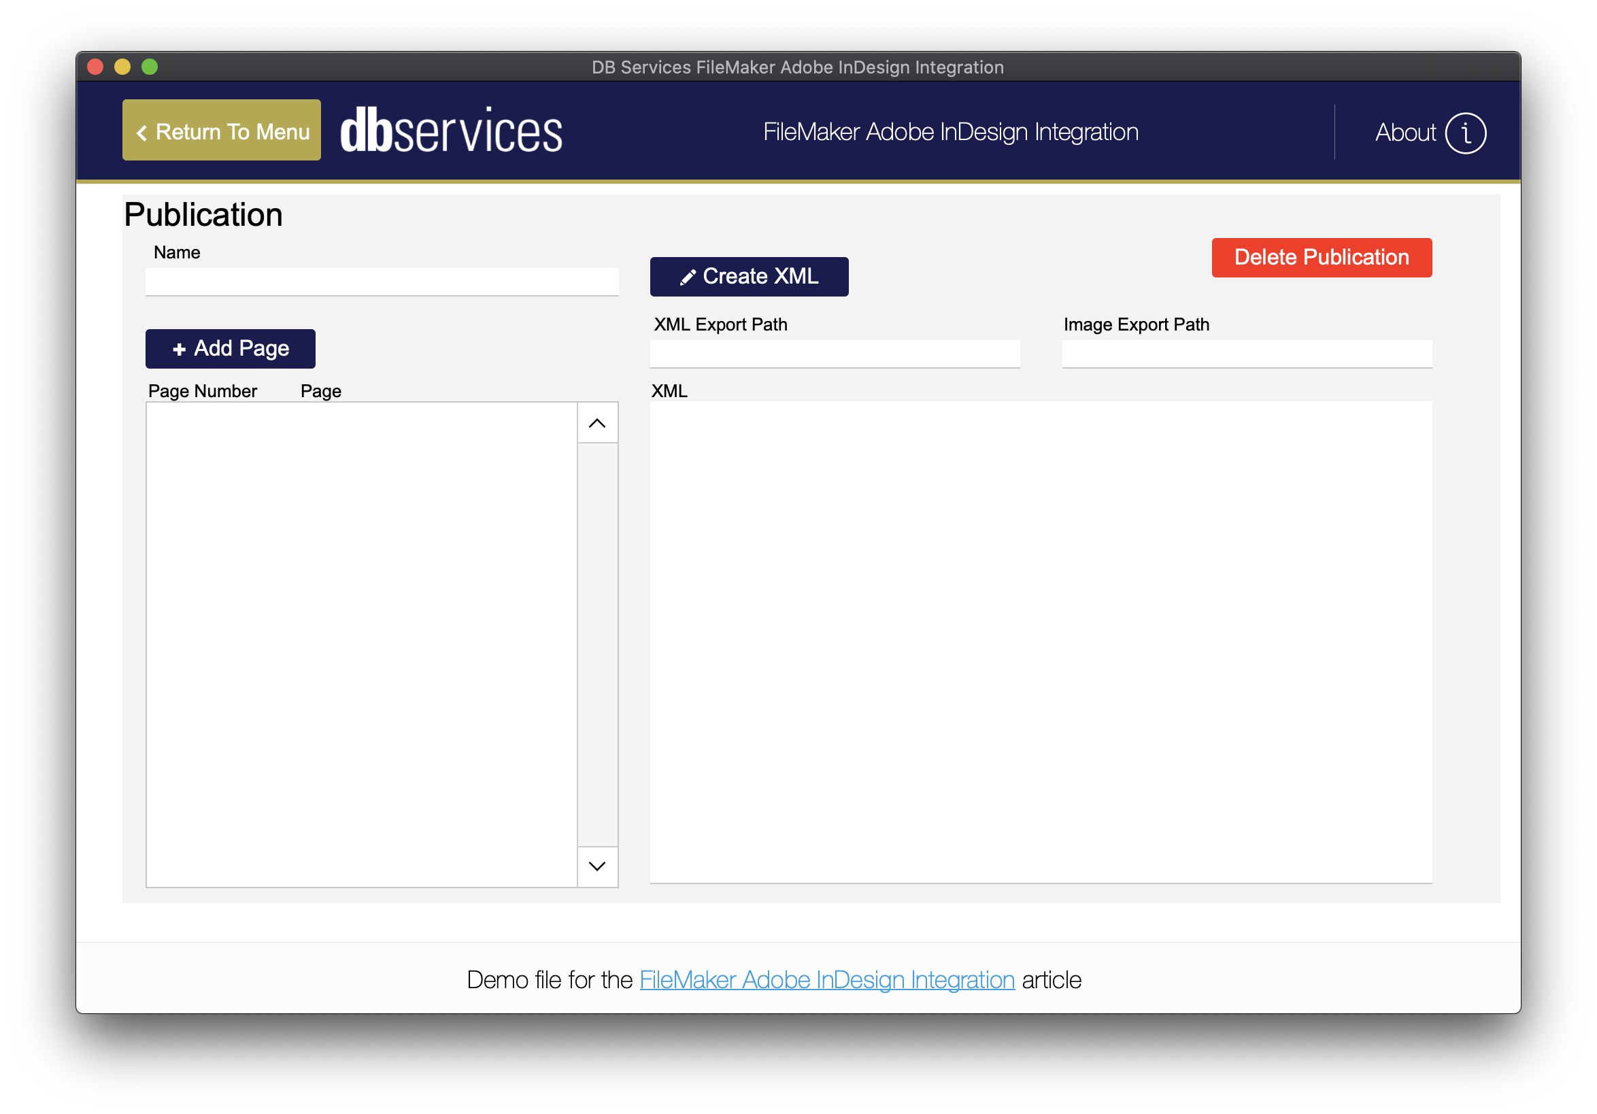
Task: Click the Image Export Path field
Action: tap(1246, 354)
